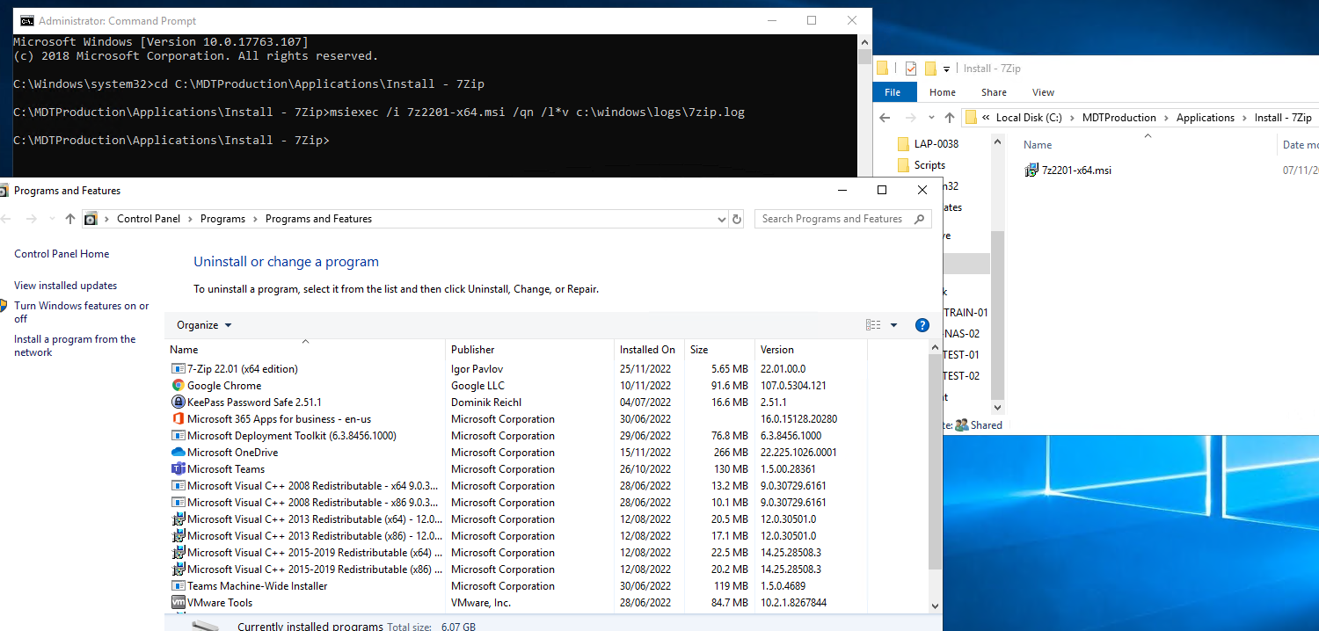Expand Applications breadcrumb chevron in Explorer
Image resolution: width=1319 pixels, height=631 pixels.
pos(1245,118)
